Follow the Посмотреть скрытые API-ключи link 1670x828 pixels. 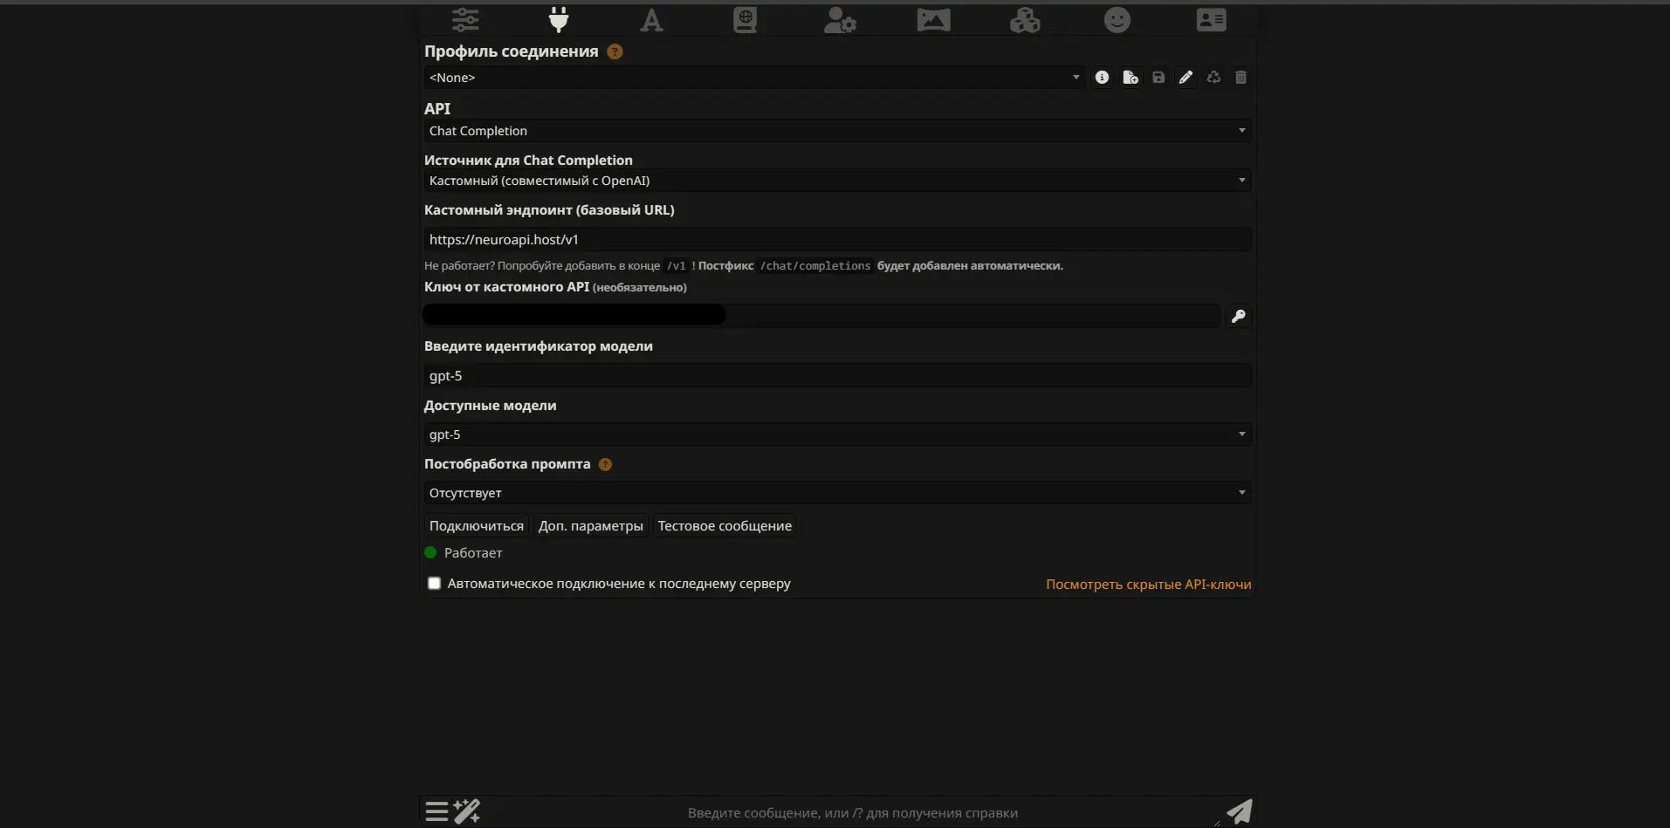coord(1148,585)
